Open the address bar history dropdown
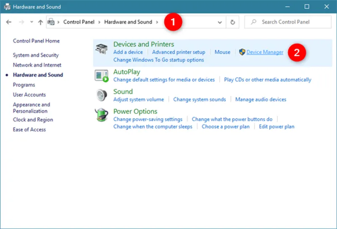The width and height of the screenshot is (337, 229). [x=219, y=22]
